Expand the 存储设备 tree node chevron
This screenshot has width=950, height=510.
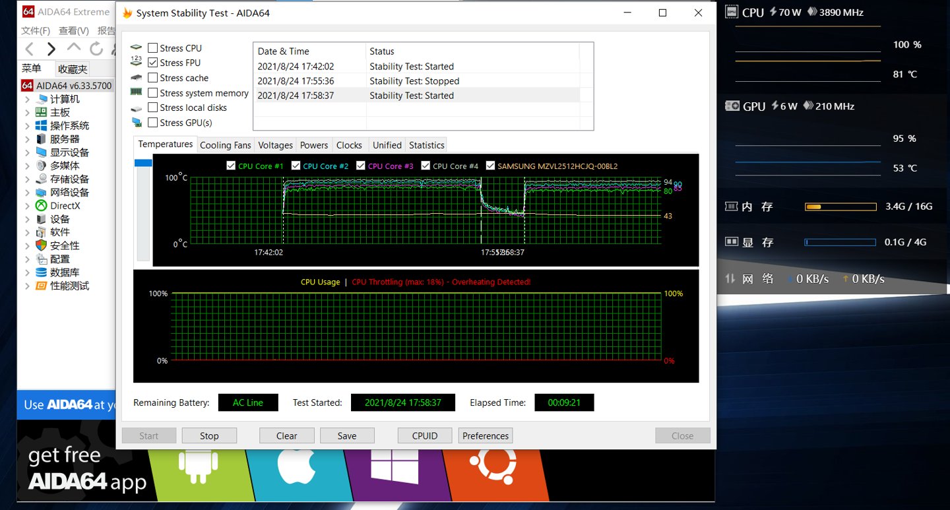[27, 179]
